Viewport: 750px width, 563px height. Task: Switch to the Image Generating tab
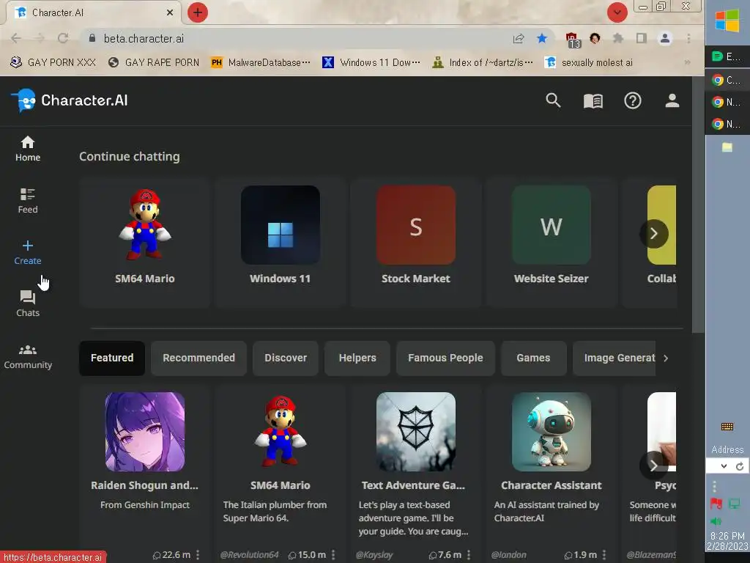pyautogui.click(x=615, y=358)
